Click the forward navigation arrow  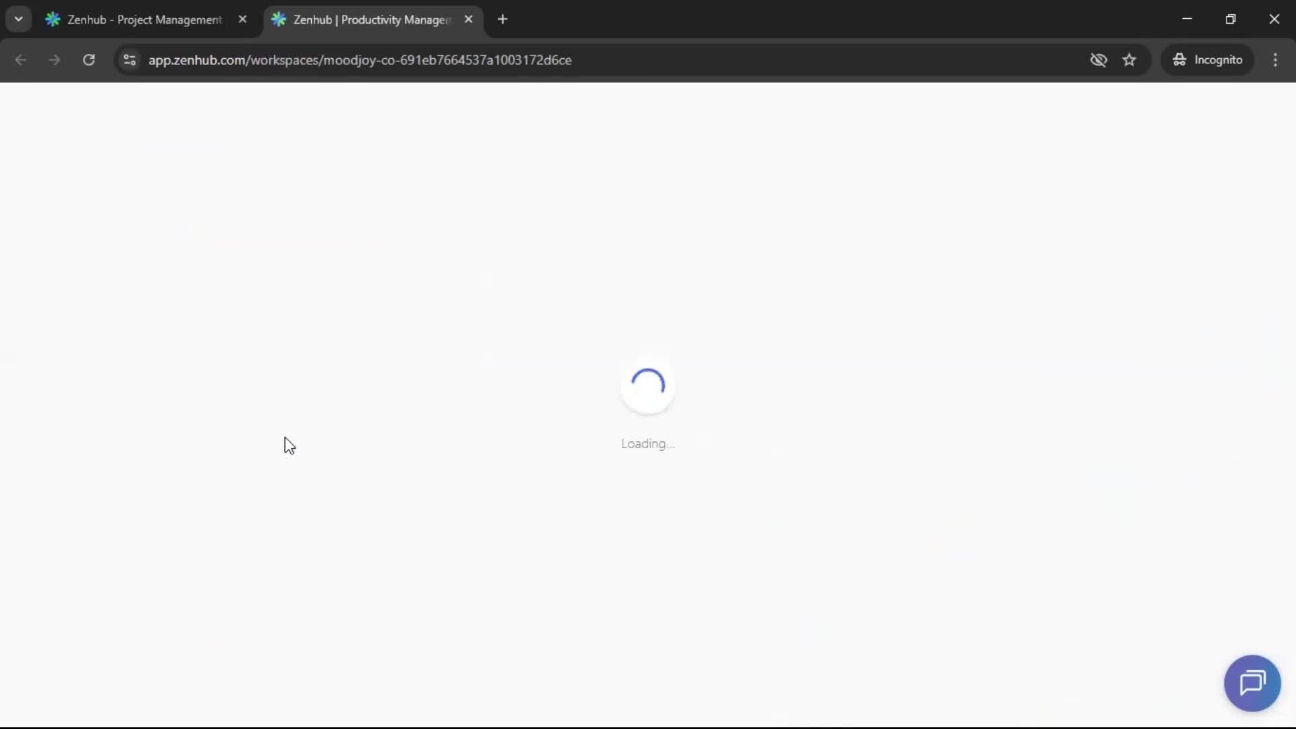(x=54, y=59)
